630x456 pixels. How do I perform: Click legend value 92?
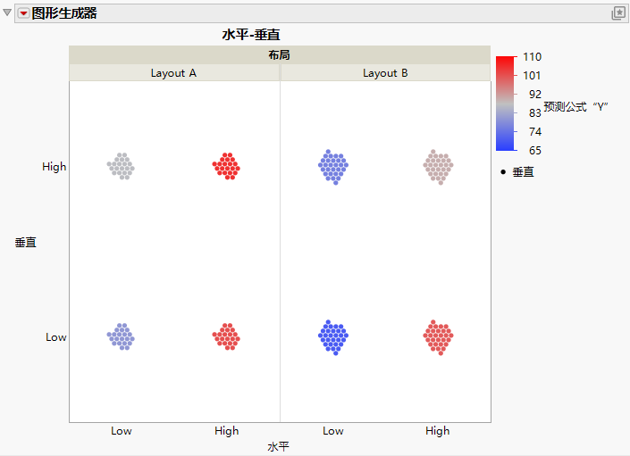pyautogui.click(x=534, y=95)
